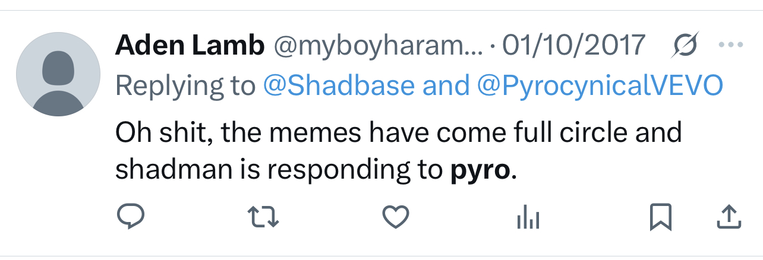
Task: Visit the @PyrocynicalVEVO mention
Action: 600,86
